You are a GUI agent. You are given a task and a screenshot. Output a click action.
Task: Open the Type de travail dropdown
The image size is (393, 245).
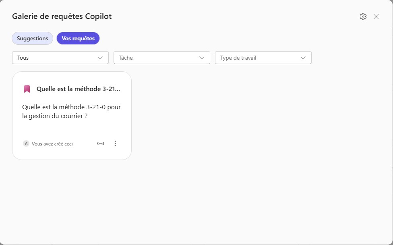263,58
